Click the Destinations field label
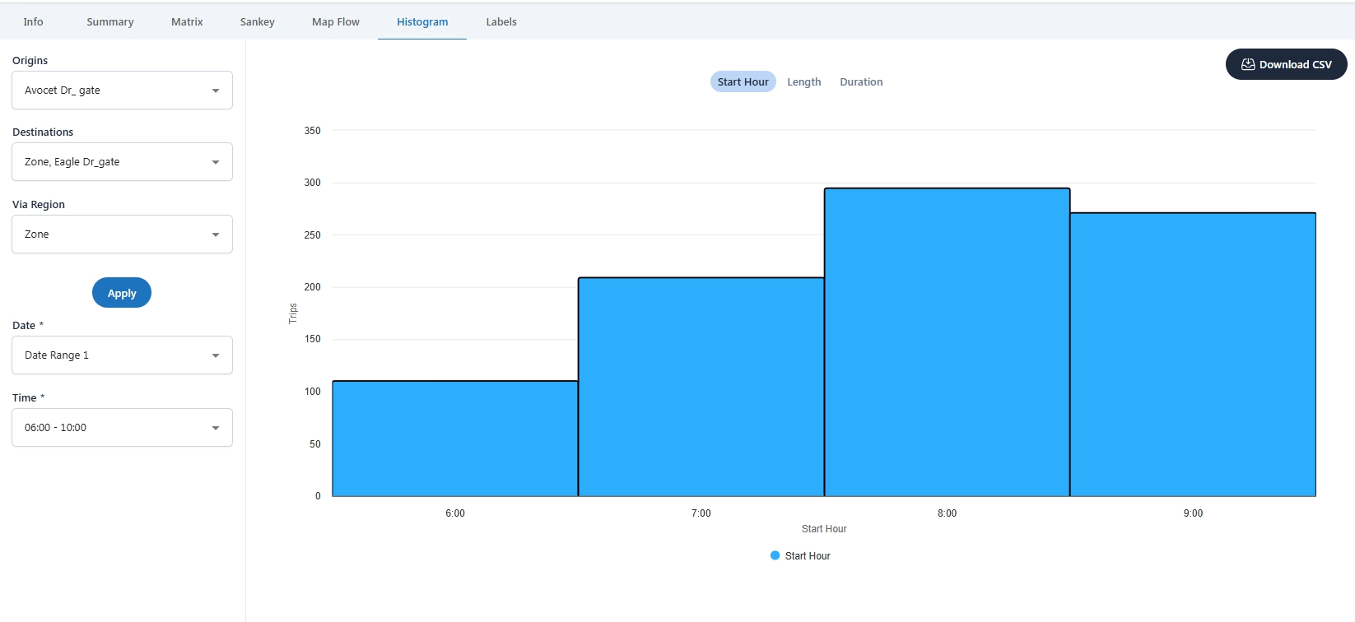Image resolution: width=1355 pixels, height=622 pixels. [43, 132]
